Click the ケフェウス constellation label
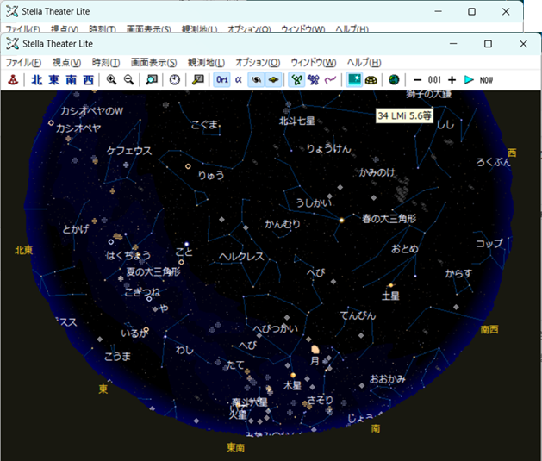The image size is (542, 461). tap(129, 151)
